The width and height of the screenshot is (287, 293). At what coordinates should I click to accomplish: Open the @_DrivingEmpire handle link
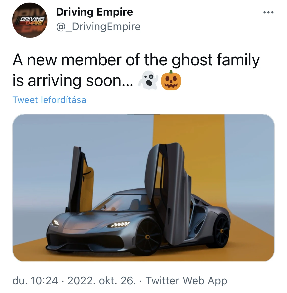[x=98, y=27]
